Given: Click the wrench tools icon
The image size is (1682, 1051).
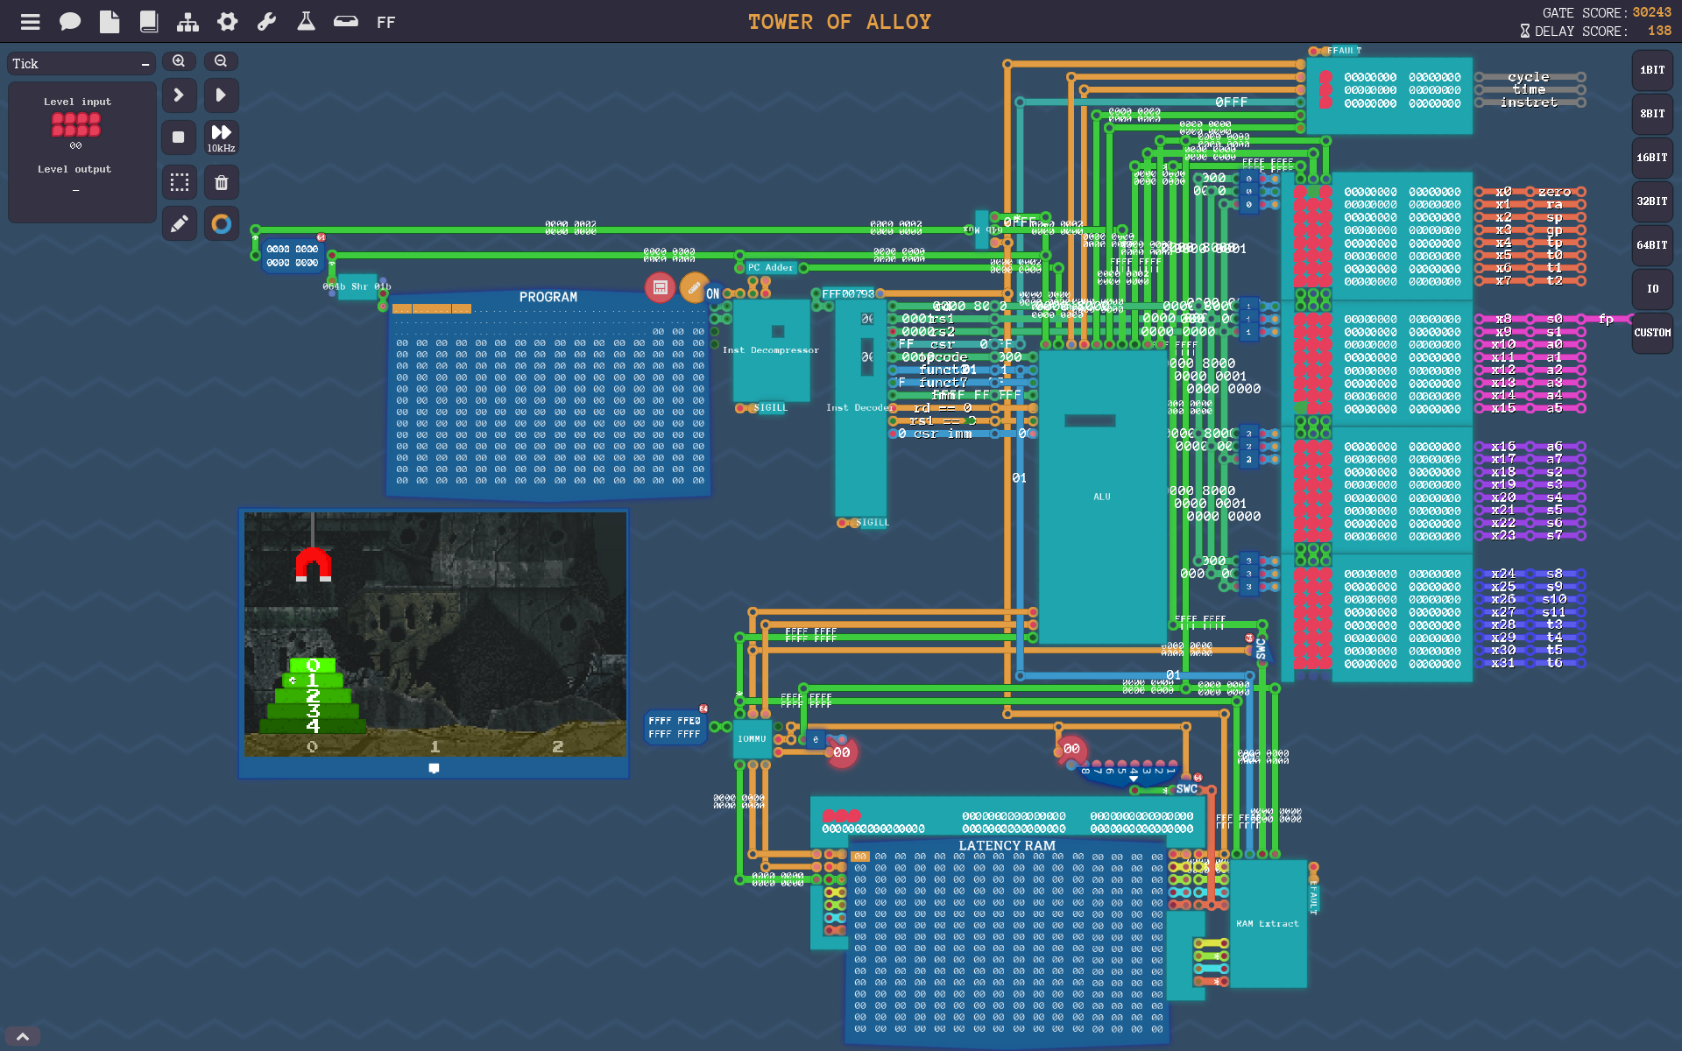Looking at the screenshot, I should (266, 22).
